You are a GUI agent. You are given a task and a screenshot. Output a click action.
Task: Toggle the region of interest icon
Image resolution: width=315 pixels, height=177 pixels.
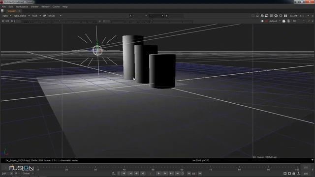(257, 16)
